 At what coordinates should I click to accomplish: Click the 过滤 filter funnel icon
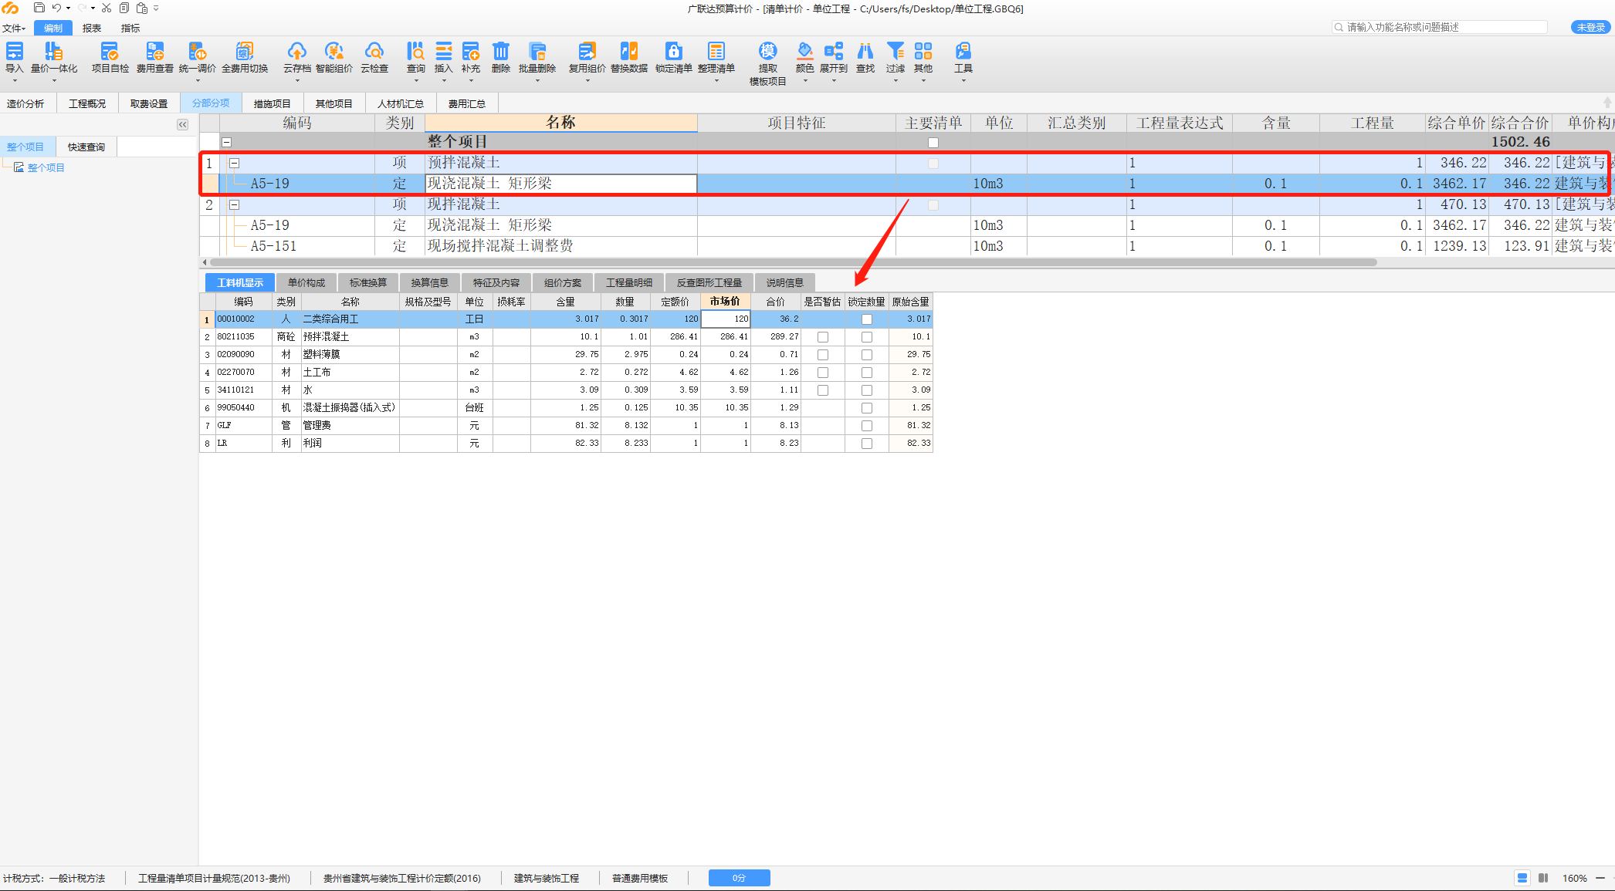pos(896,52)
